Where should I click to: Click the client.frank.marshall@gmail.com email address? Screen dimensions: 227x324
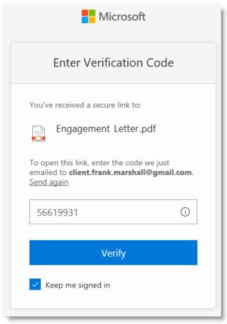pyautogui.click(x=130, y=172)
